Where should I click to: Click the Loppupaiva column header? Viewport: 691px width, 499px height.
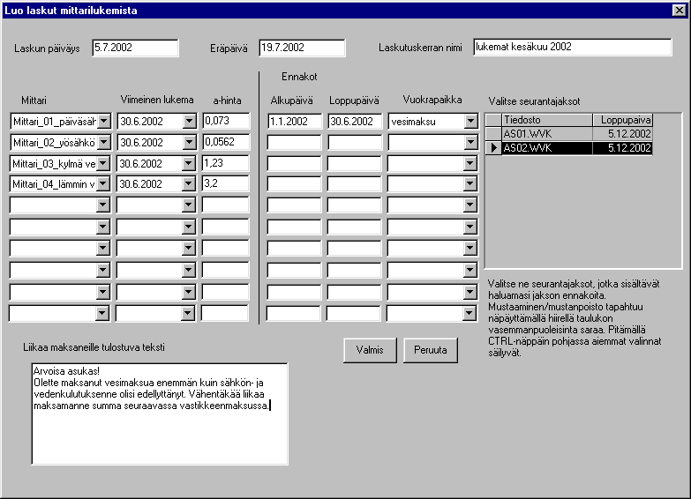622,120
